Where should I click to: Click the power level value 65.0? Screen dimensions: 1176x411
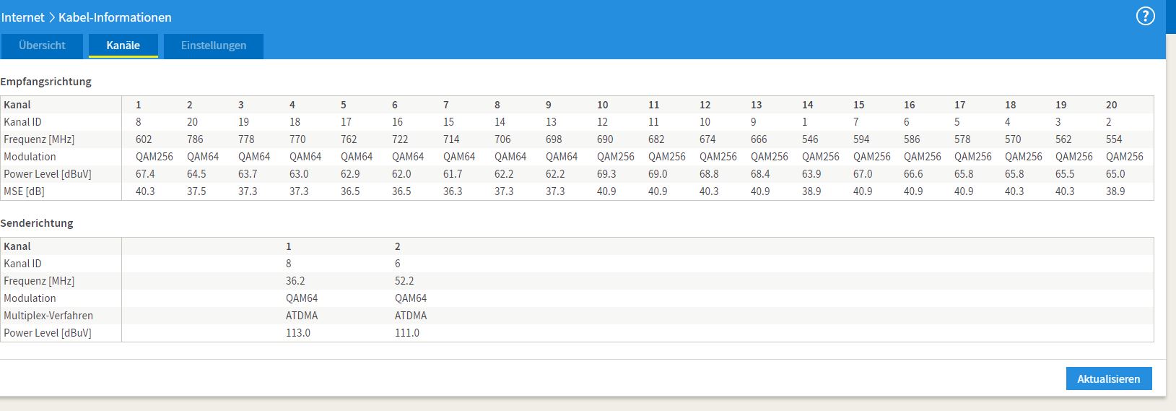(x=1115, y=174)
